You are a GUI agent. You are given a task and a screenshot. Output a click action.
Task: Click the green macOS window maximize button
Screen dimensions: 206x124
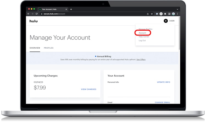34,9
